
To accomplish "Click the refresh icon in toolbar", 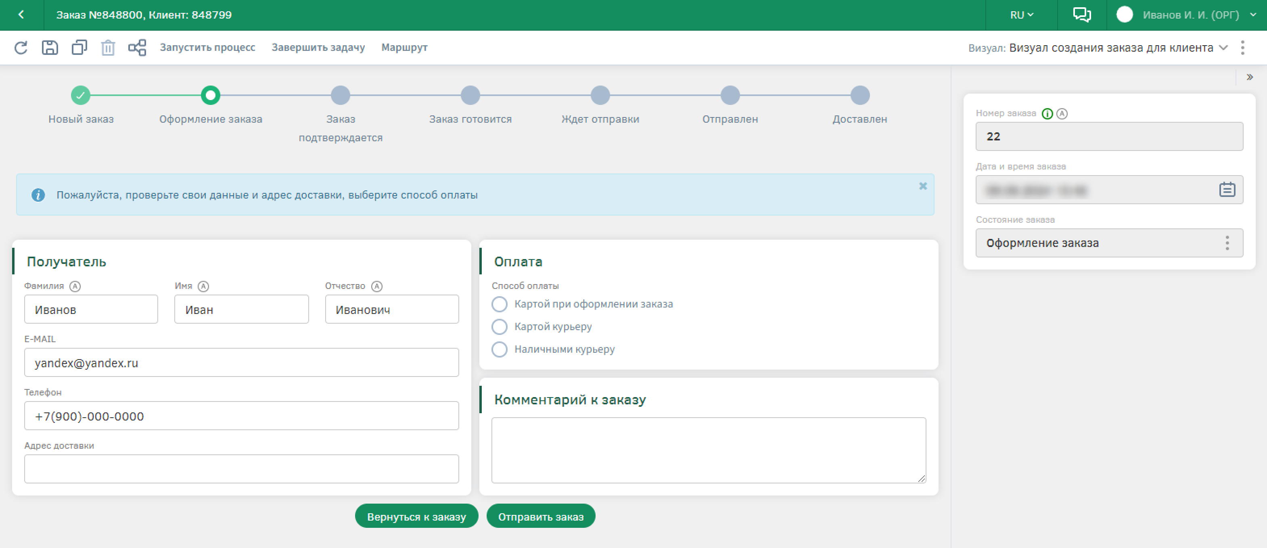I will pyautogui.click(x=21, y=48).
